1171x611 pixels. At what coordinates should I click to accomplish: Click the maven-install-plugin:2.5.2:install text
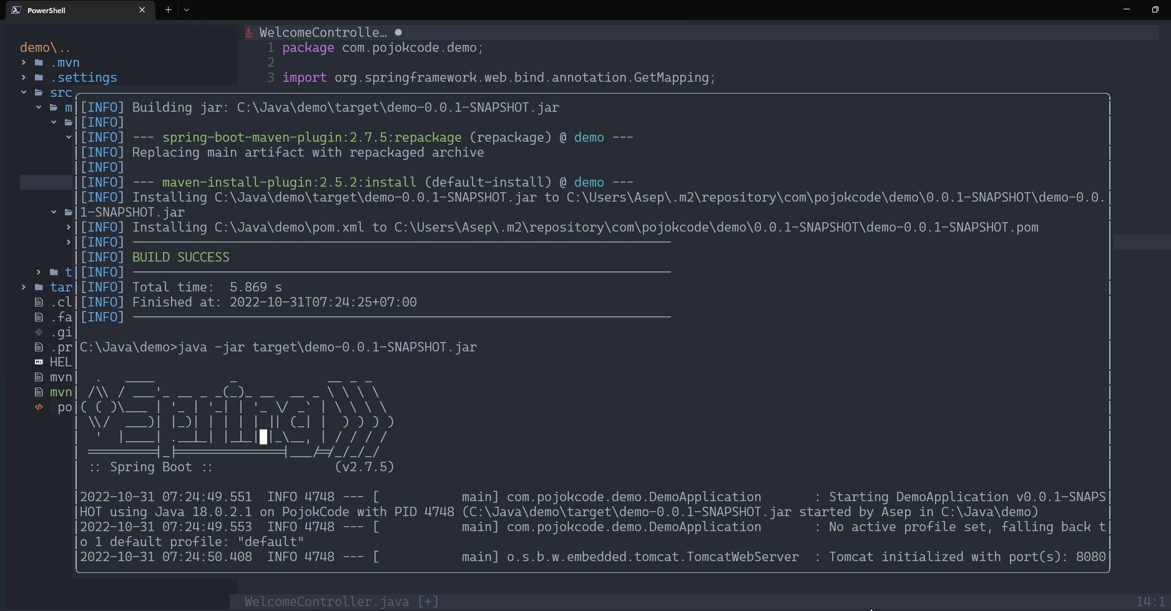click(x=290, y=182)
